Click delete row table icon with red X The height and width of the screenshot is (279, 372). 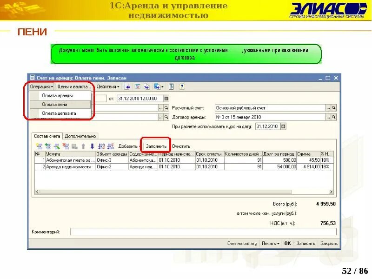tap(66, 146)
